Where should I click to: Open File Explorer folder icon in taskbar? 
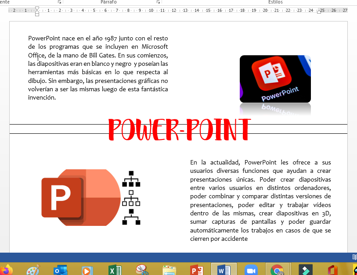pos(169,270)
